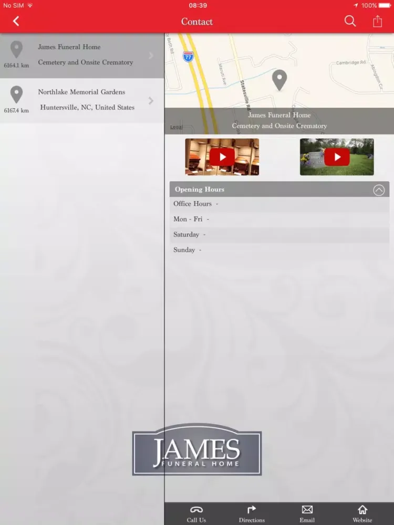Collapse the Opening Hours section

[379, 190]
